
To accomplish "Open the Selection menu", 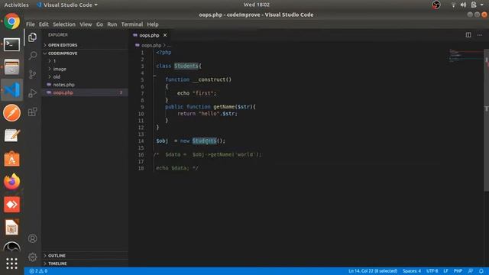I will (x=64, y=24).
